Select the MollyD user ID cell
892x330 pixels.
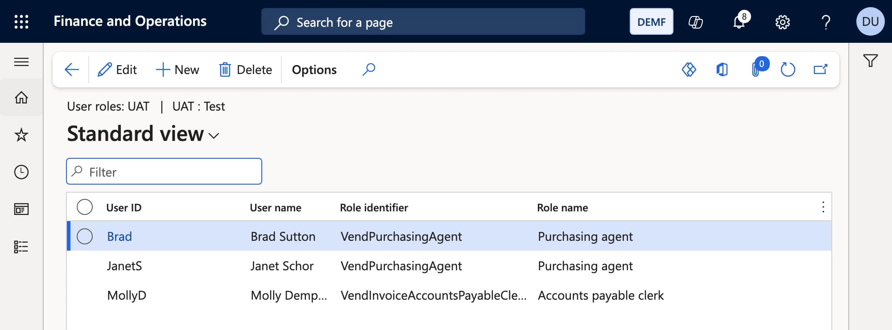coord(127,295)
